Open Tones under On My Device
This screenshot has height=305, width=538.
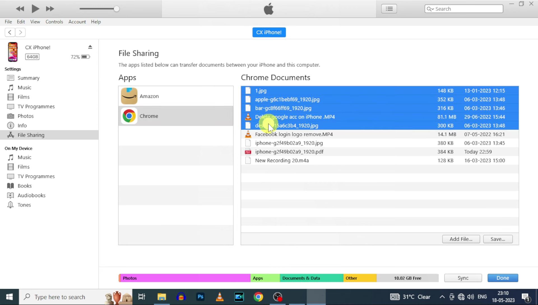tap(24, 205)
